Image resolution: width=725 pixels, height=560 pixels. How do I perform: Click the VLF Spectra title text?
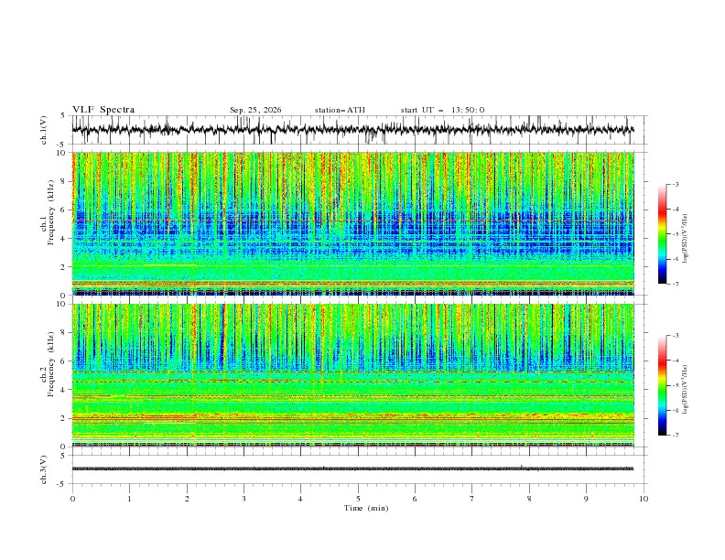tap(103, 110)
